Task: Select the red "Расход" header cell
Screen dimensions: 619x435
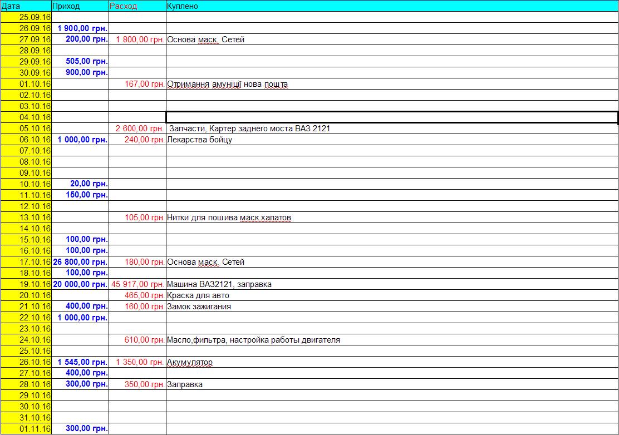Action: pos(136,6)
